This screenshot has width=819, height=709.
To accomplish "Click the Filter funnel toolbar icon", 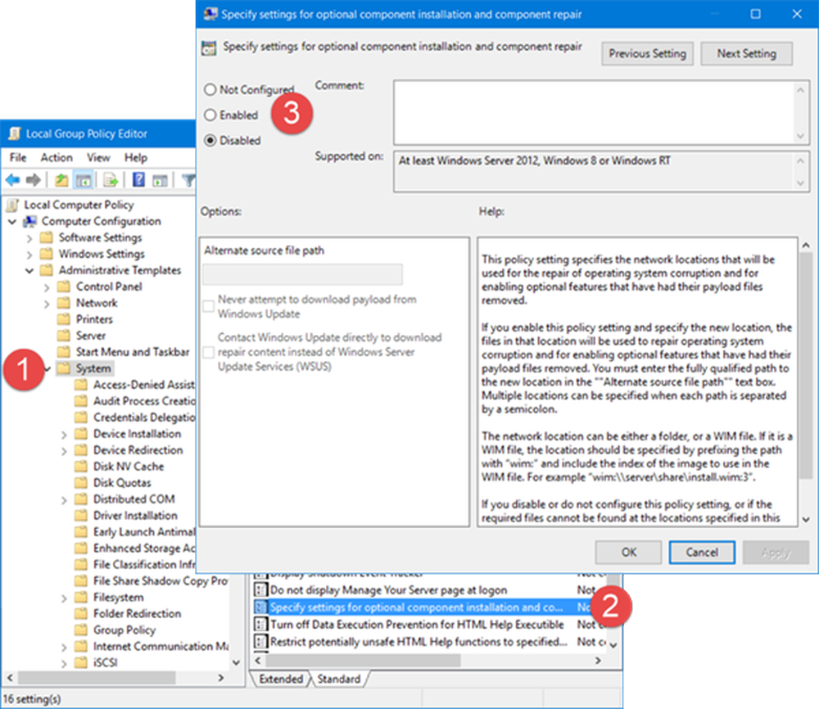I will [x=189, y=180].
